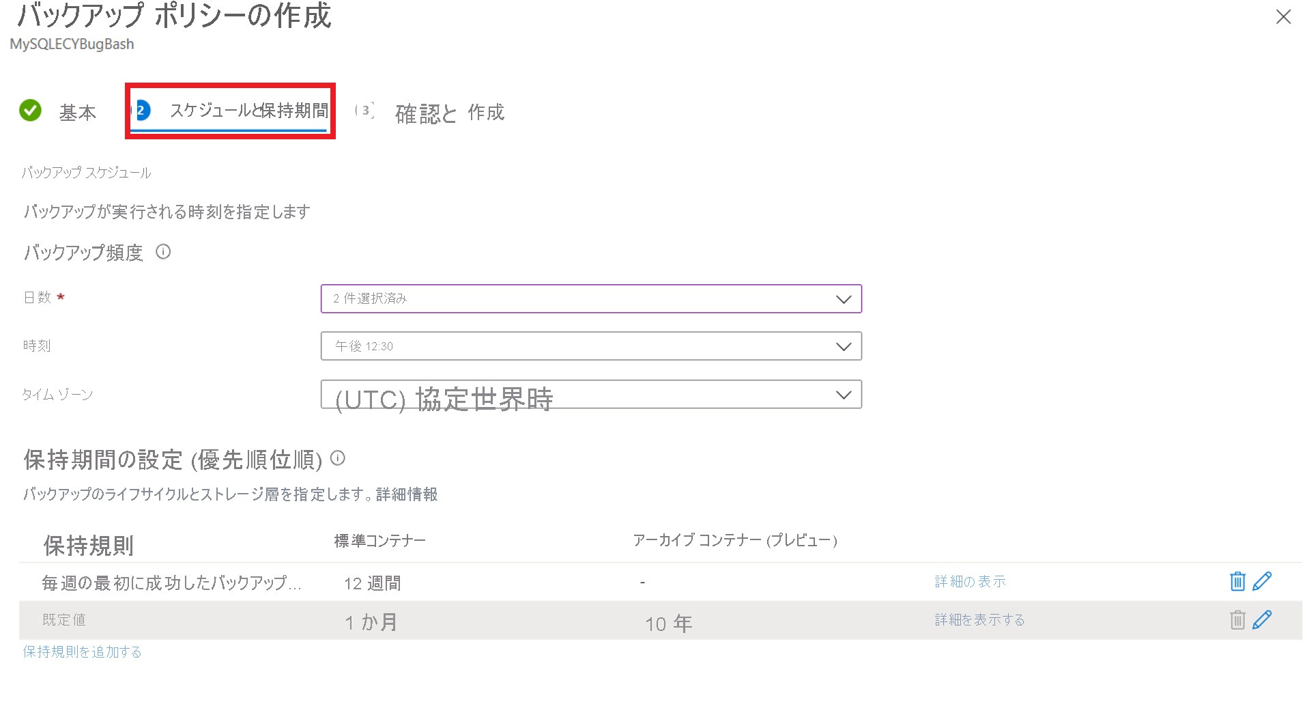Go back to the 基本 tab
1307x717 pixels.
(77, 112)
